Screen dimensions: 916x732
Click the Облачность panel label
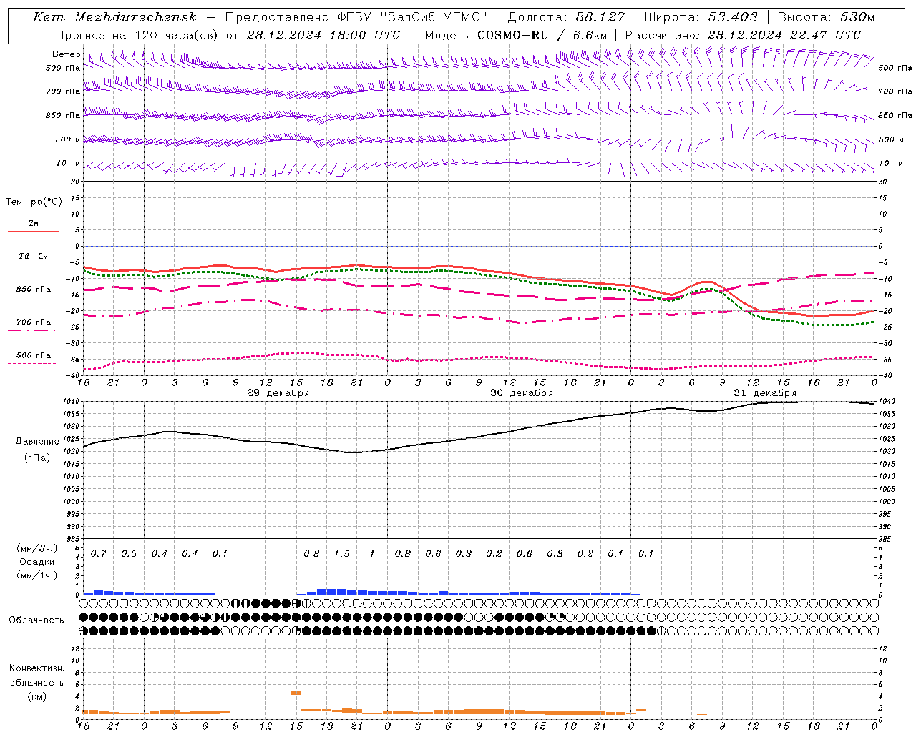[36, 620]
